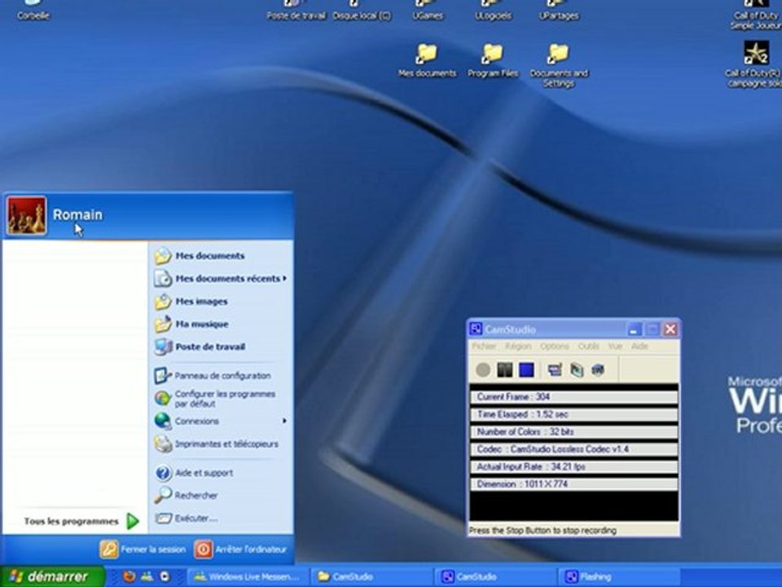
Task: Click Arrêter l'ordinateur button
Action: [241, 549]
